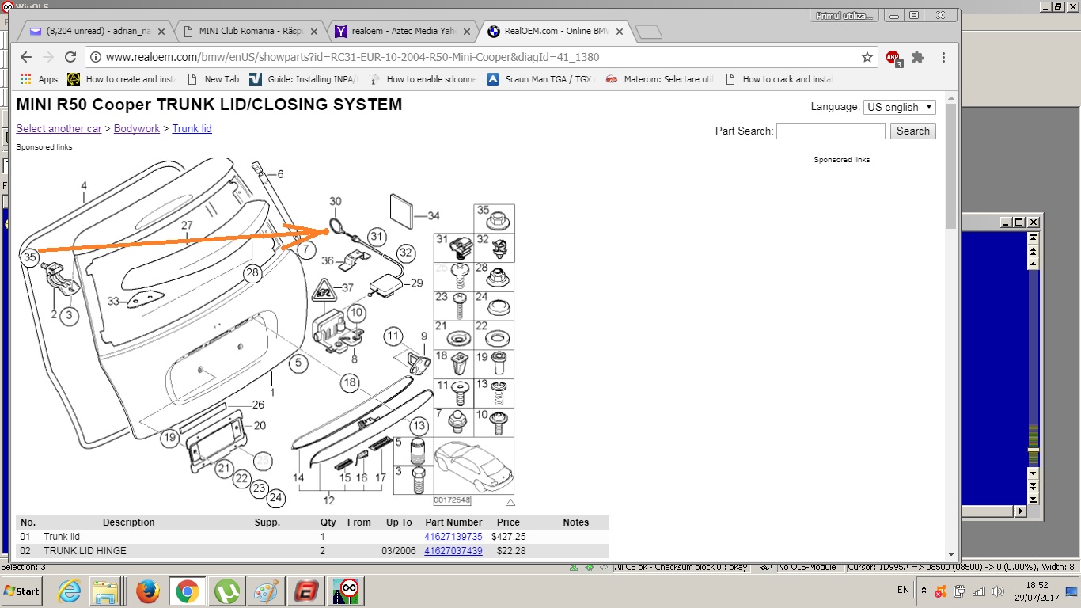The height and width of the screenshot is (608, 1081).
Task: Open the AdBlock extension icon
Action: point(893,57)
